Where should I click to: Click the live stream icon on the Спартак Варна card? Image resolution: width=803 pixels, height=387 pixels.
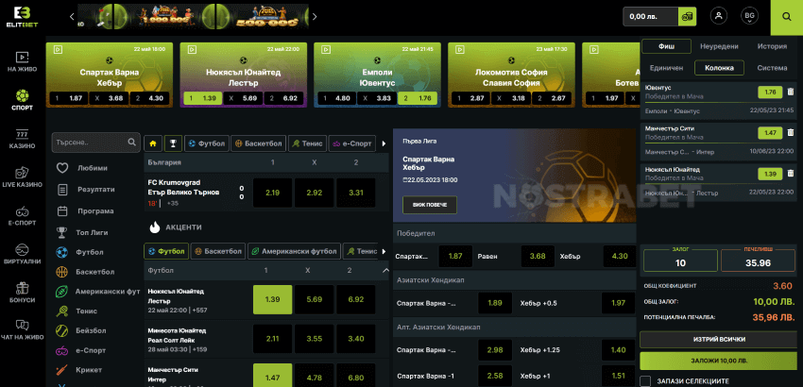click(x=58, y=50)
